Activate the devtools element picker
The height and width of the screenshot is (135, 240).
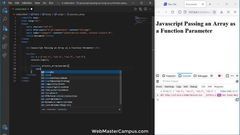(157, 76)
